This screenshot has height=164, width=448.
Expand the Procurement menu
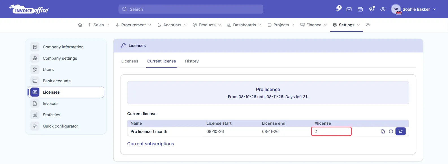click(x=133, y=25)
